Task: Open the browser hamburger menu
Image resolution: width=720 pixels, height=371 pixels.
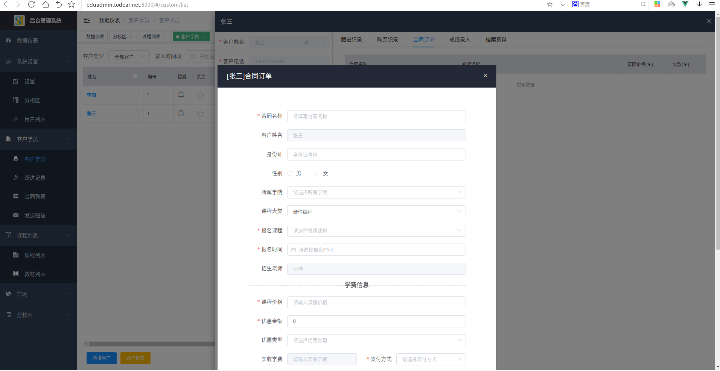Action: tap(712, 5)
